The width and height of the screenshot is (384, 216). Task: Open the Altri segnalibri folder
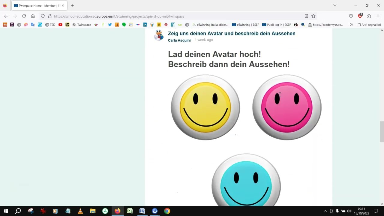[369, 25]
